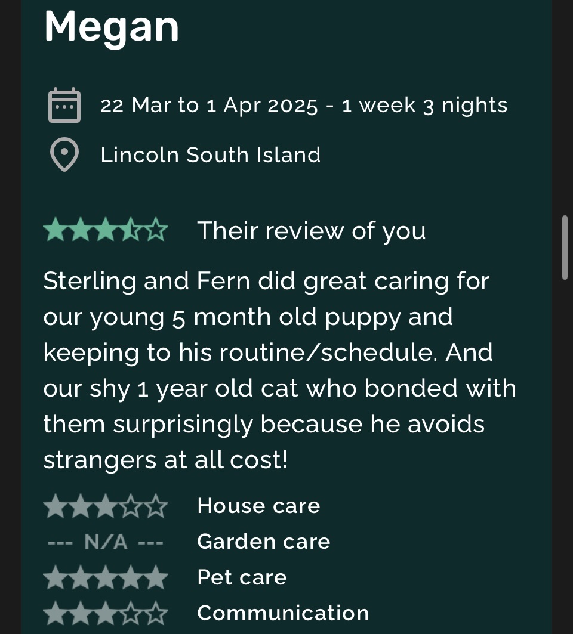Tap the Communication star rating
Image resolution: width=573 pixels, height=634 pixels.
tap(106, 613)
